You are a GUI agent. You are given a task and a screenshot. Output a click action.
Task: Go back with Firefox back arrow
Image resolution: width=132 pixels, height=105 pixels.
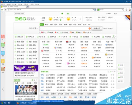coord(2,10)
